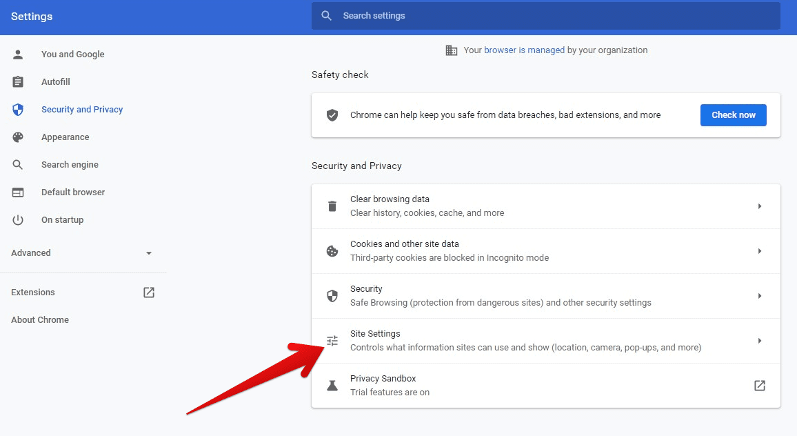797x436 pixels.
Task: Click the Cookies and other site data title
Action: tap(404, 244)
